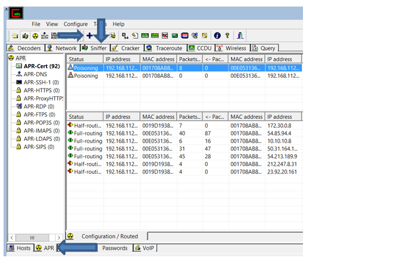Click the NTLM Auth challenge toolbar icon

click(x=45, y=36)
